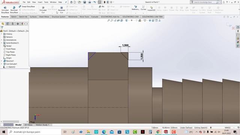Click the Rib feature tool

tap(102, 7)
